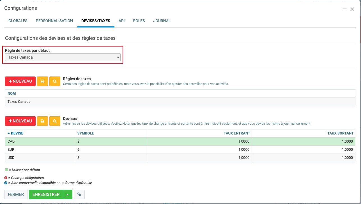Print the tax rules list

click(x=42, y=81)
